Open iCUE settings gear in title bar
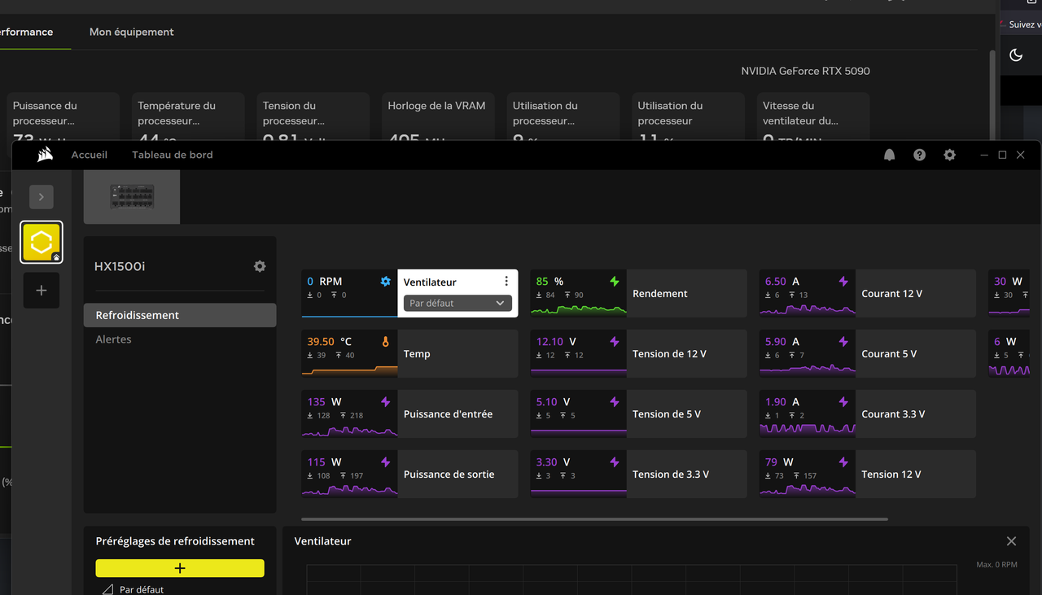This screenshot has width=1042, height=595. [949, 155]
